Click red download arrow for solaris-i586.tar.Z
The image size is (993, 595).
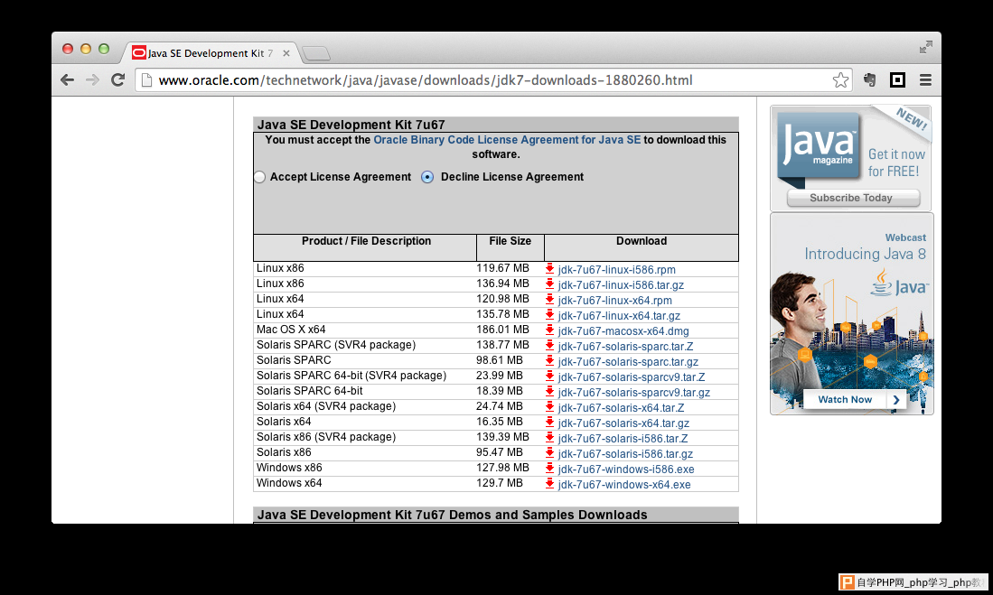coord(549,437)
